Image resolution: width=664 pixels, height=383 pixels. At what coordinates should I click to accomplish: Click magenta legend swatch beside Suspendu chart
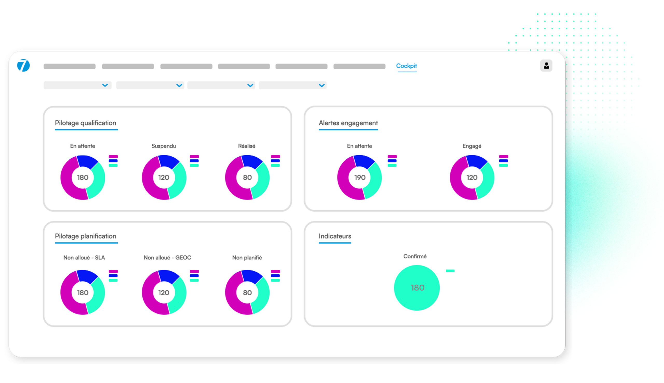pyautogui.click(x=195, y=157)
